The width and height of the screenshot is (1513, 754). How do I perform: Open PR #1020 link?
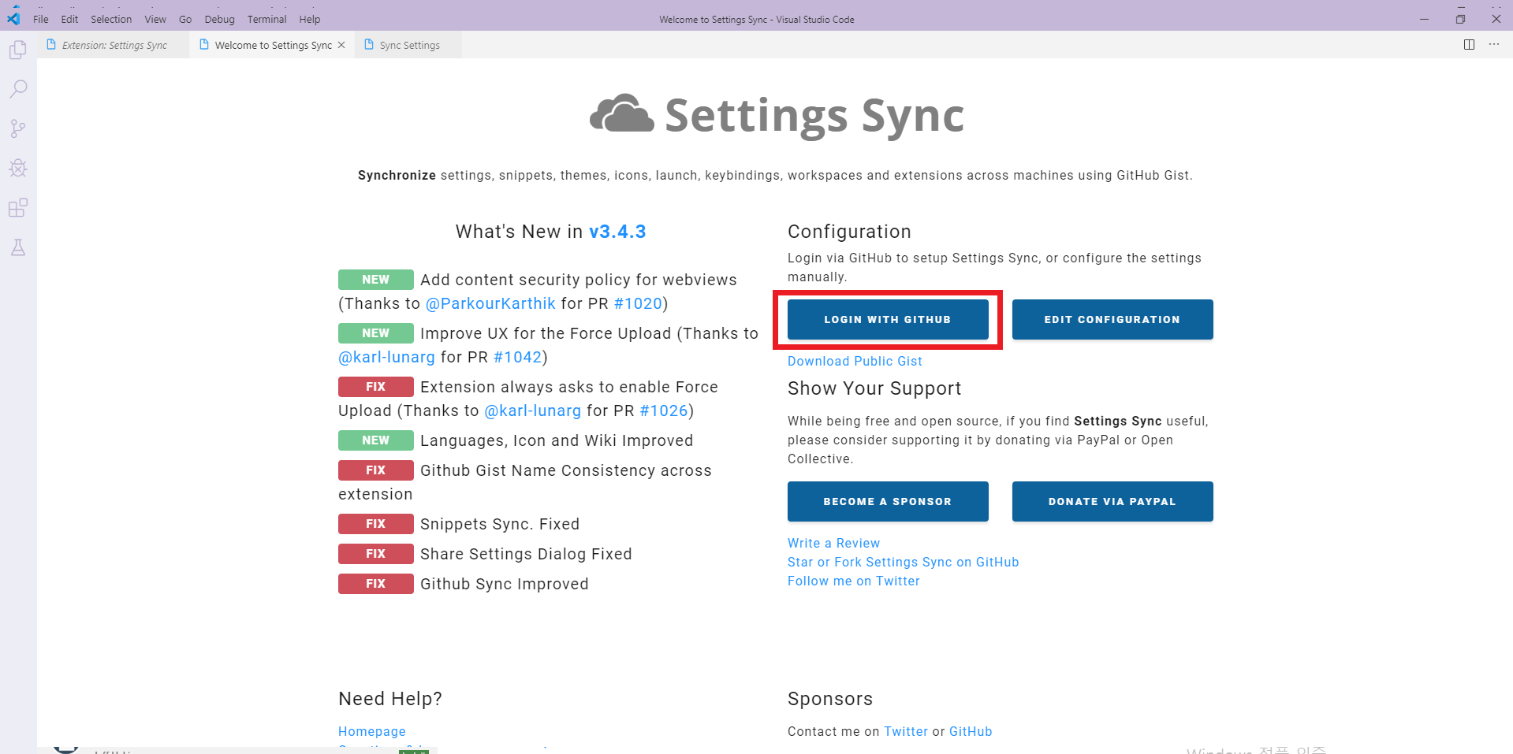[x=638, y=303]
